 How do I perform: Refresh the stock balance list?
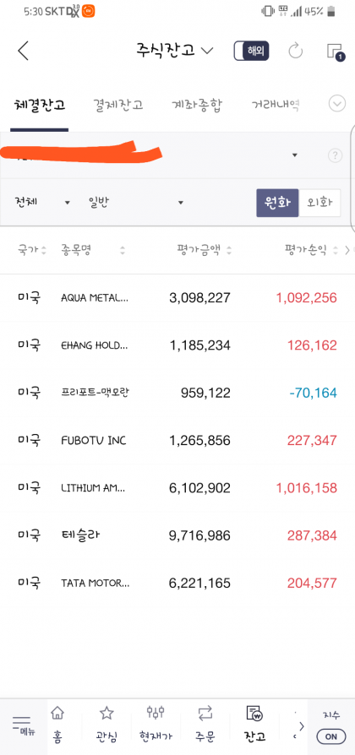pyautogui.click(x=295, y=51)
